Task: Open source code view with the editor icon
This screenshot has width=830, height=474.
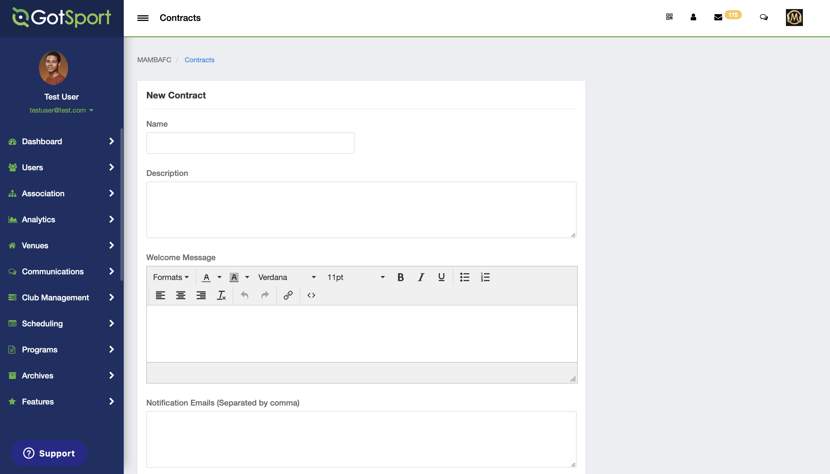Action: coord(310,295)
